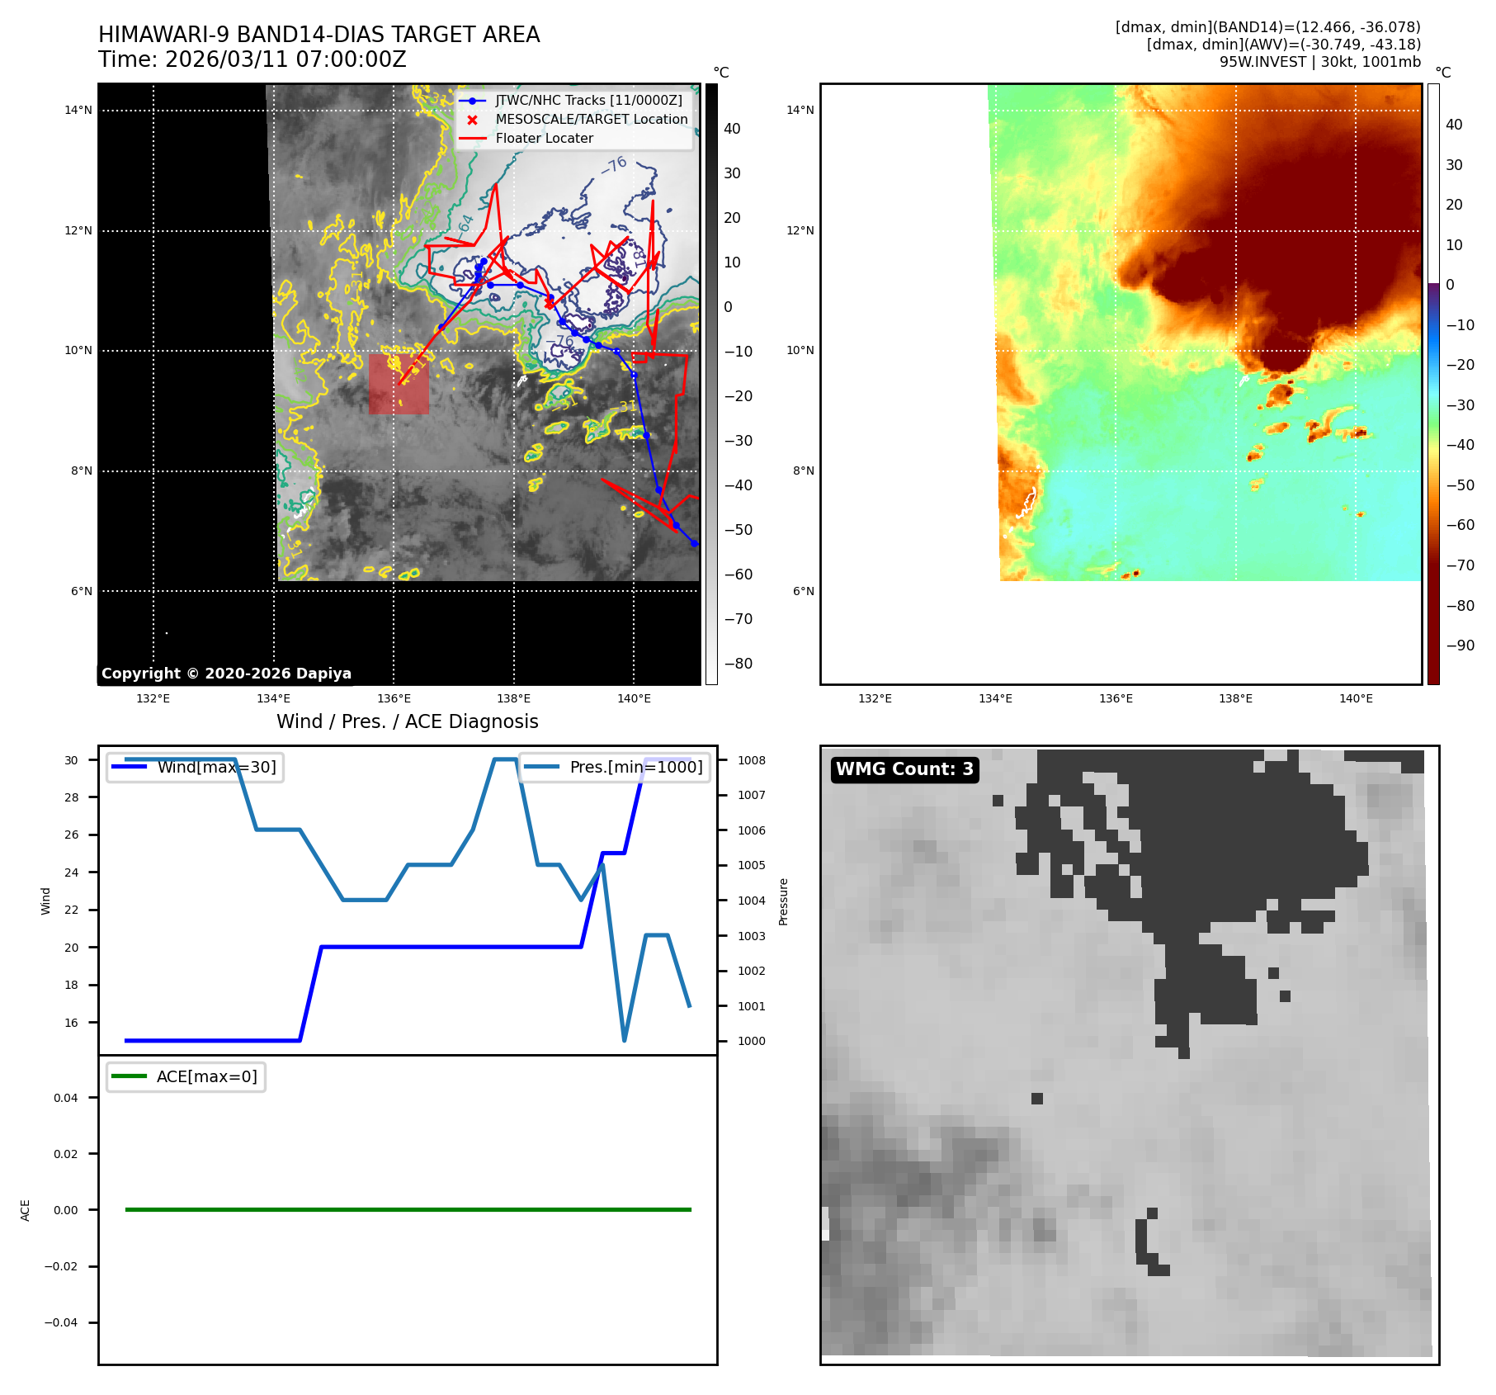
Task: Click the Wind / Pres. / ACE Diagnosis title
Action: 407,721
